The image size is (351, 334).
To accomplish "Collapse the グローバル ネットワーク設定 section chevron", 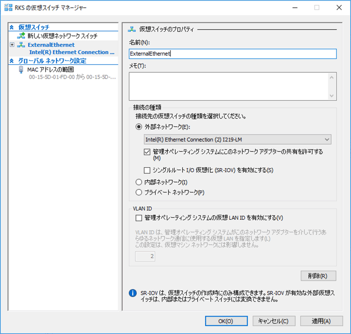I will pyautogui.click(x=12, y=61).
